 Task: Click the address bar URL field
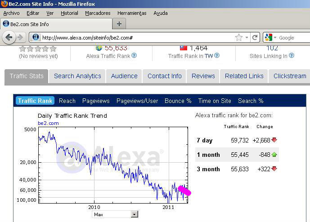click(x=136, y=38)
